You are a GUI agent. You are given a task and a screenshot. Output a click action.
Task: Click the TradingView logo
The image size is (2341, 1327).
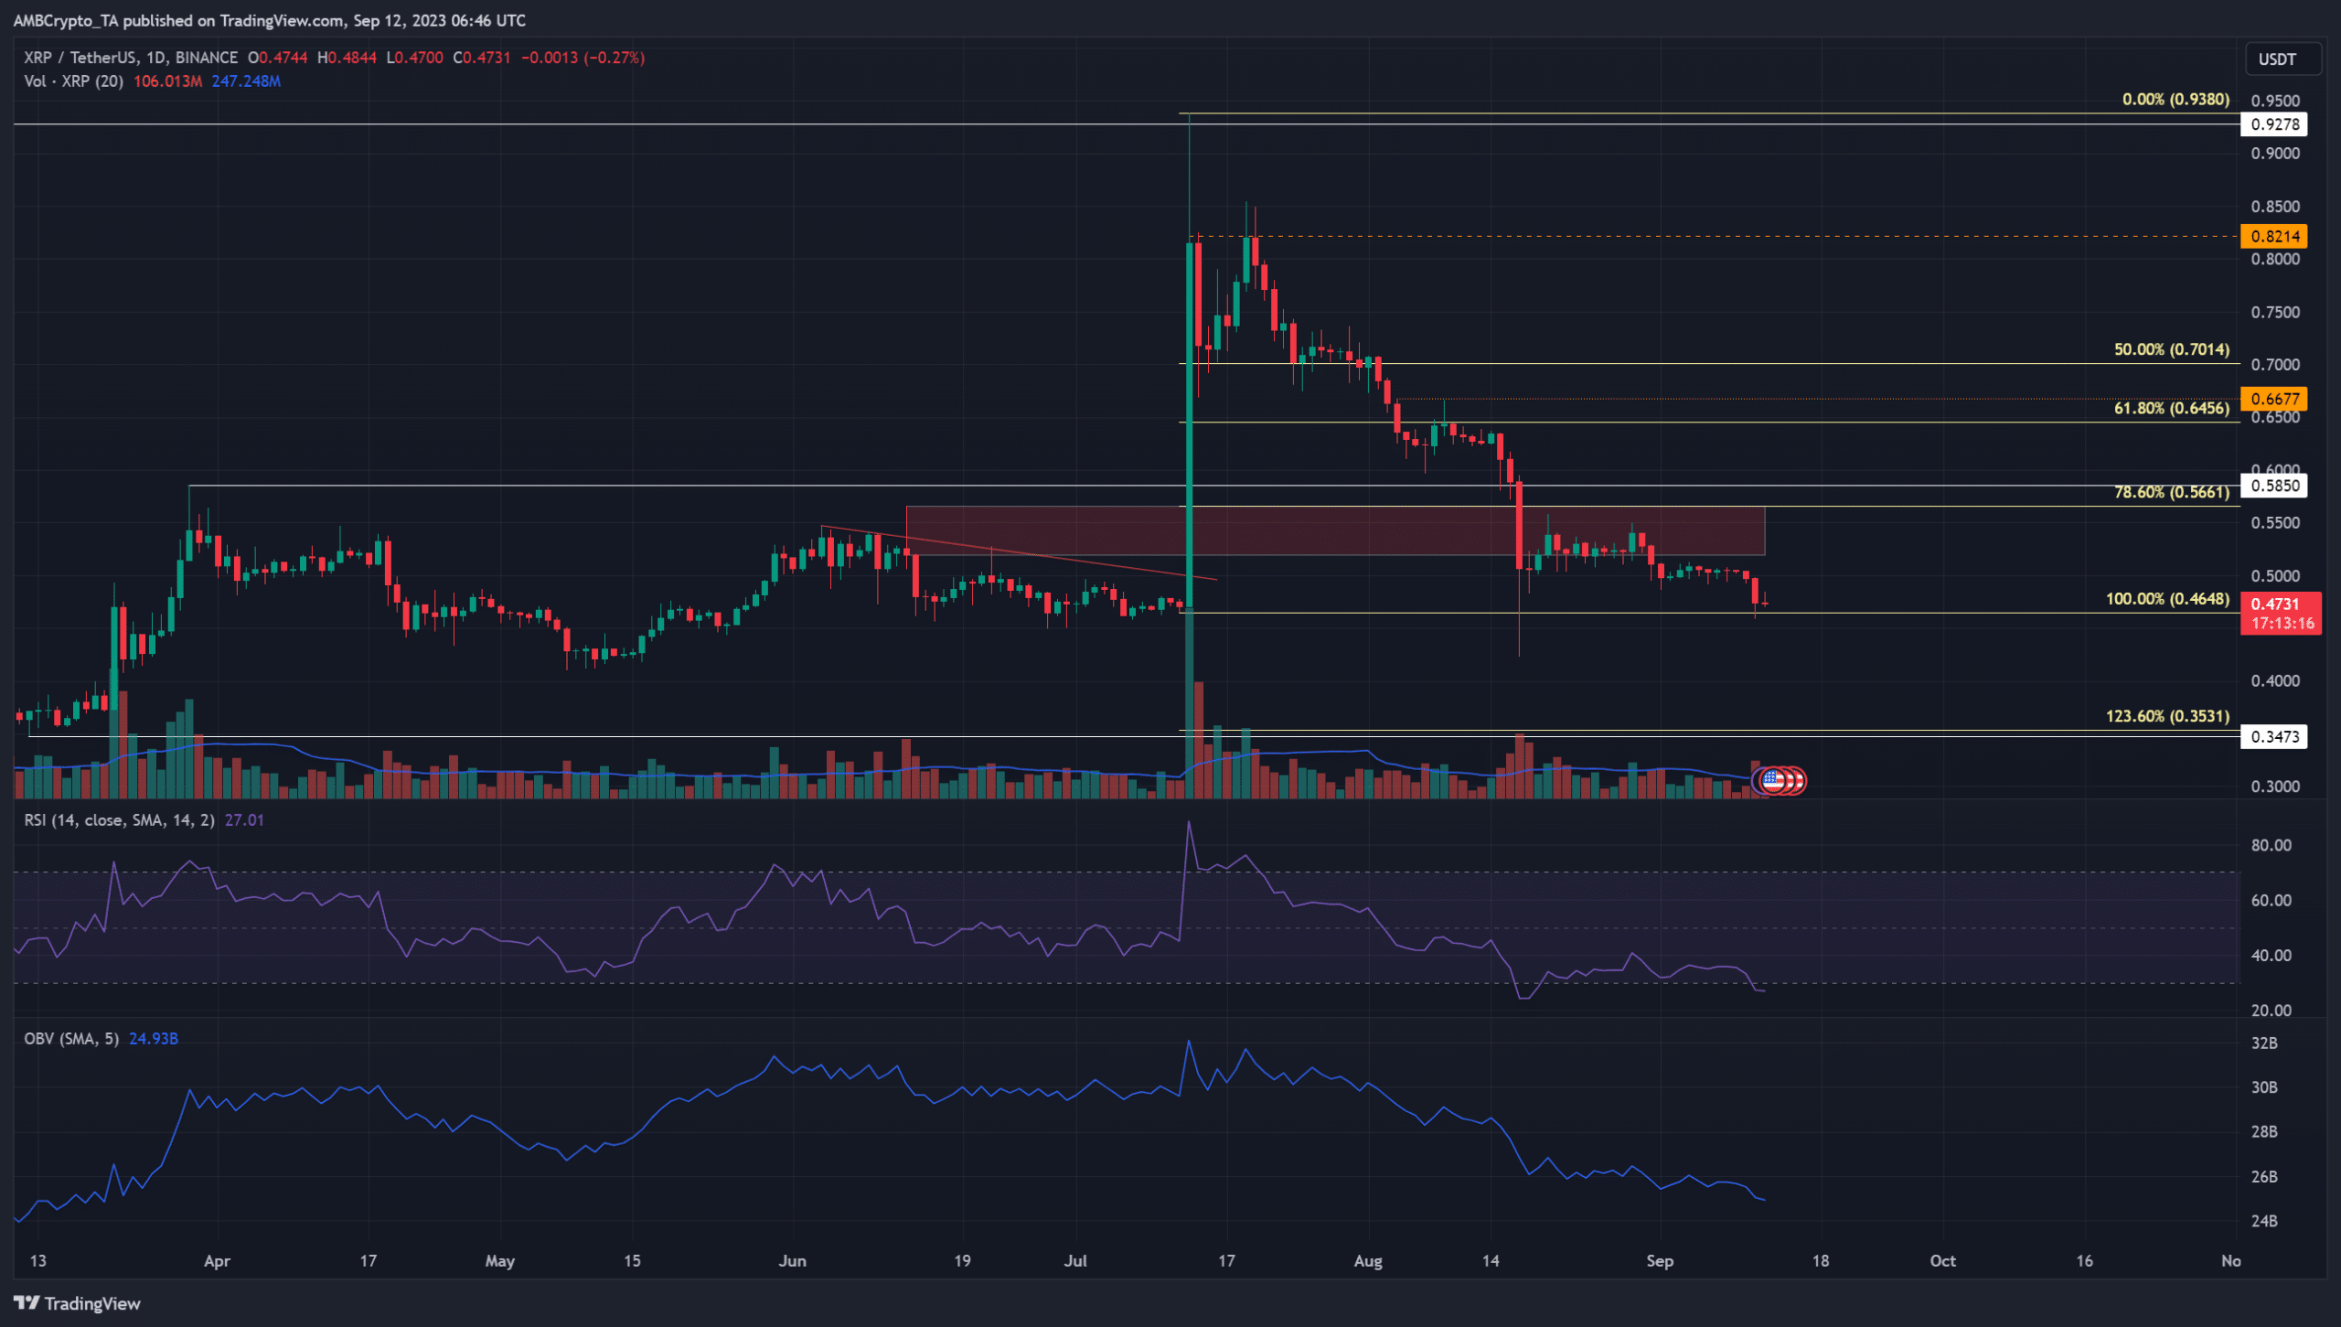click(78, 1303)
